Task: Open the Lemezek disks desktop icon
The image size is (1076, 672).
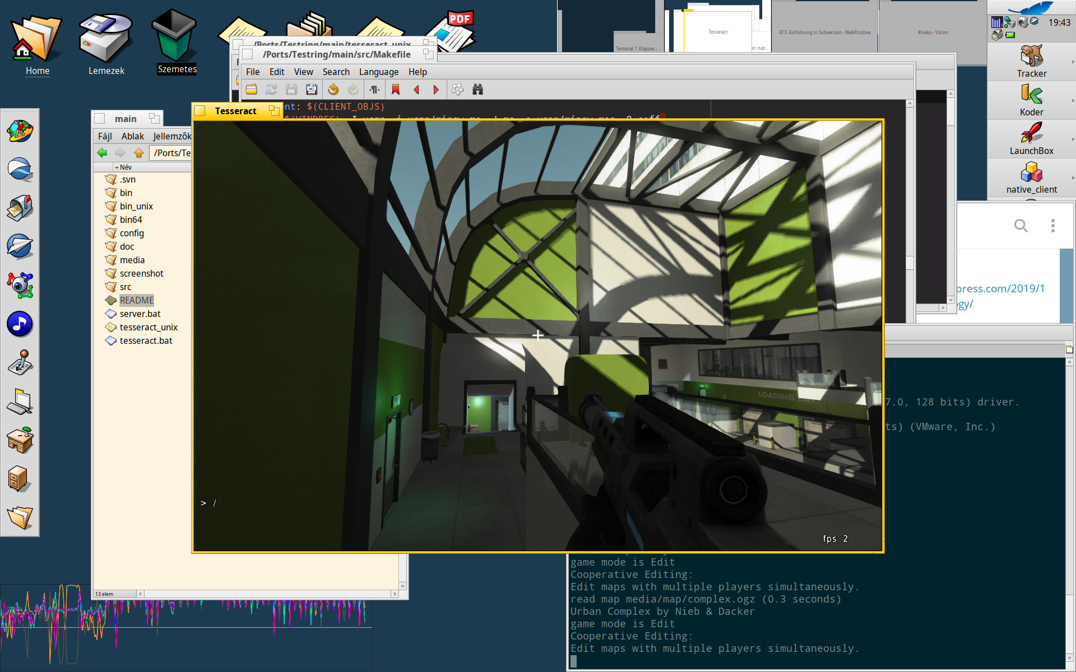Action: tap(106, 45)
